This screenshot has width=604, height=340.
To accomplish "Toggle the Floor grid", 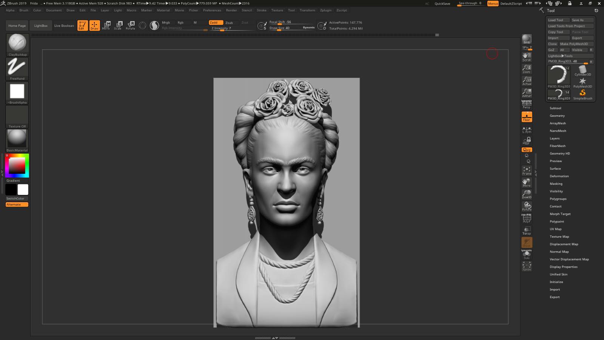I will (x=527, y=117).
